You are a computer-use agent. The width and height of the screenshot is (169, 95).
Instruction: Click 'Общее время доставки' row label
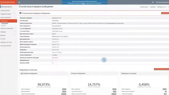tap(26, 52)
